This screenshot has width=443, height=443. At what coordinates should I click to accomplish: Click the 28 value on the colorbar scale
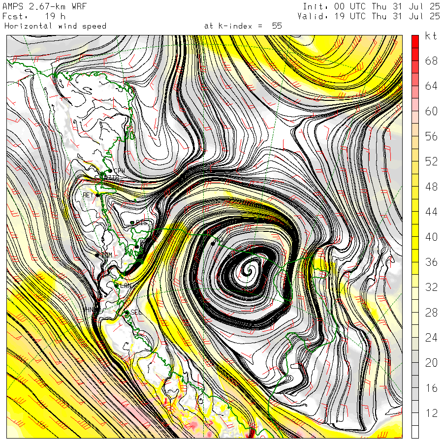tap(431, 313)
